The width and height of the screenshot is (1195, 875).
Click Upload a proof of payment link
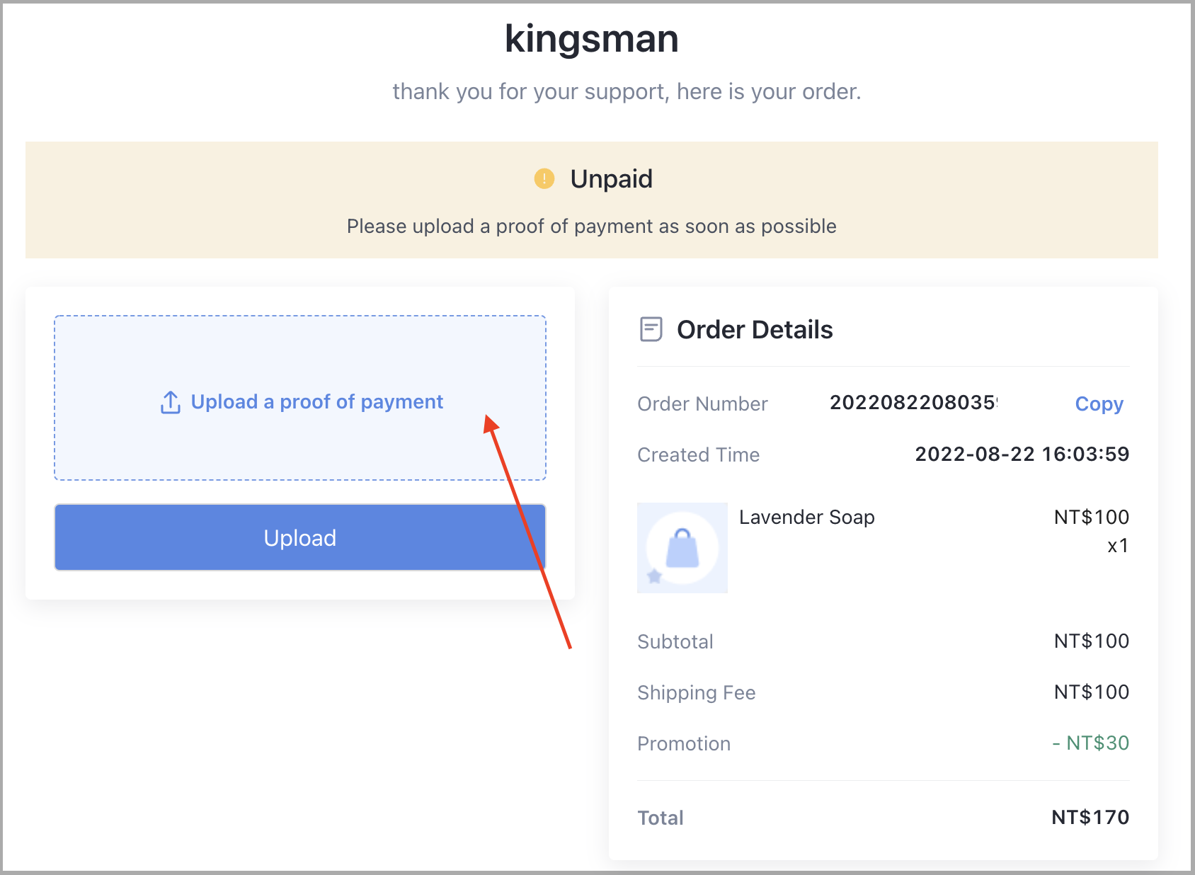(316, 401)
